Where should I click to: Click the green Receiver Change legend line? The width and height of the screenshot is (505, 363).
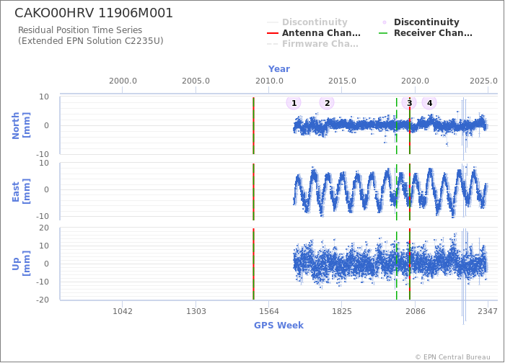(383, 33)
